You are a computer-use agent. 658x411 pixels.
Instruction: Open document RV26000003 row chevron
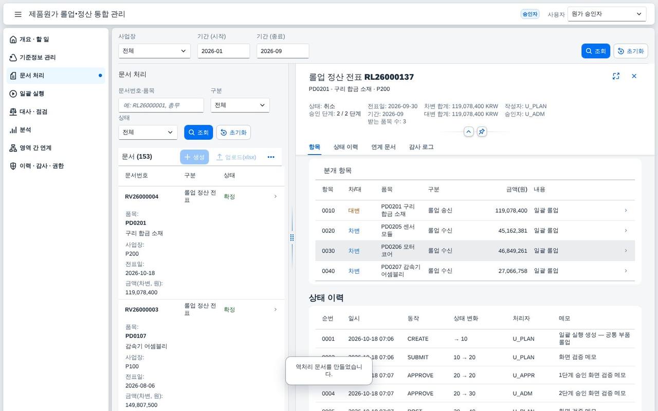tap(276, 309)
